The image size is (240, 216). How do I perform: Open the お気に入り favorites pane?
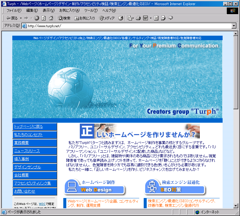click(85, 18)
